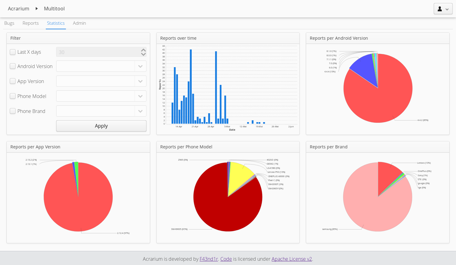The height and width of the screenshot is (265, 456).
Task: Decrease the Last X days value with the down arrow
Action: pyautogui.click(x=143, y=54)
